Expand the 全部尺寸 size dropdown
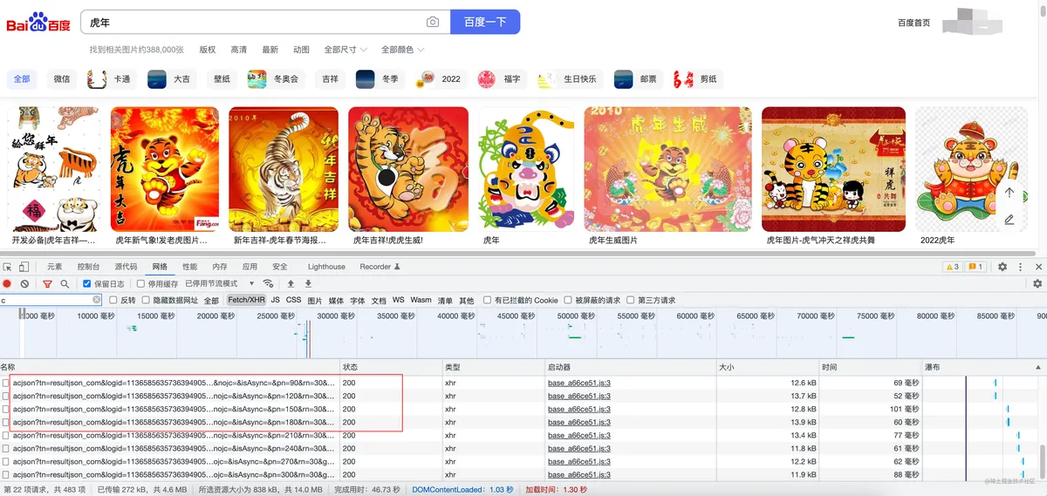Viewport: 1047px width, 496px height. 346,50
